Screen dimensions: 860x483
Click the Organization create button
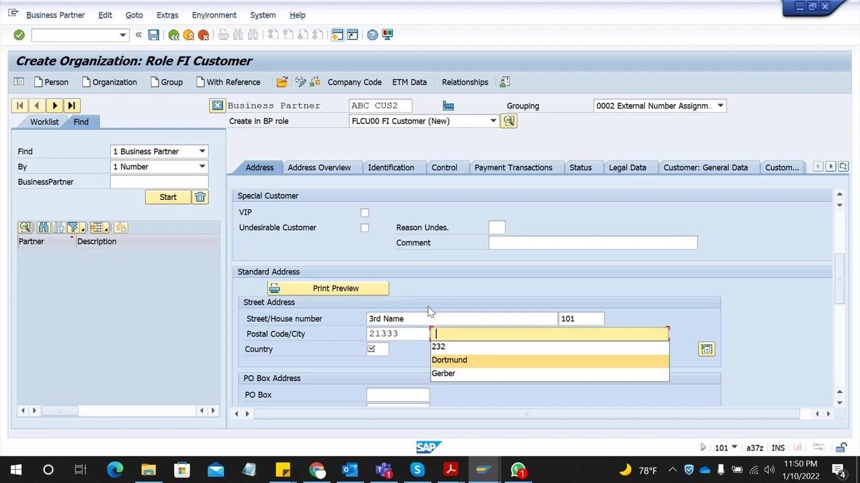[109, 82]
